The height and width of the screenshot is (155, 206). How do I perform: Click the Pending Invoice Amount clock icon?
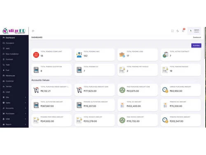tap(165, 120)
